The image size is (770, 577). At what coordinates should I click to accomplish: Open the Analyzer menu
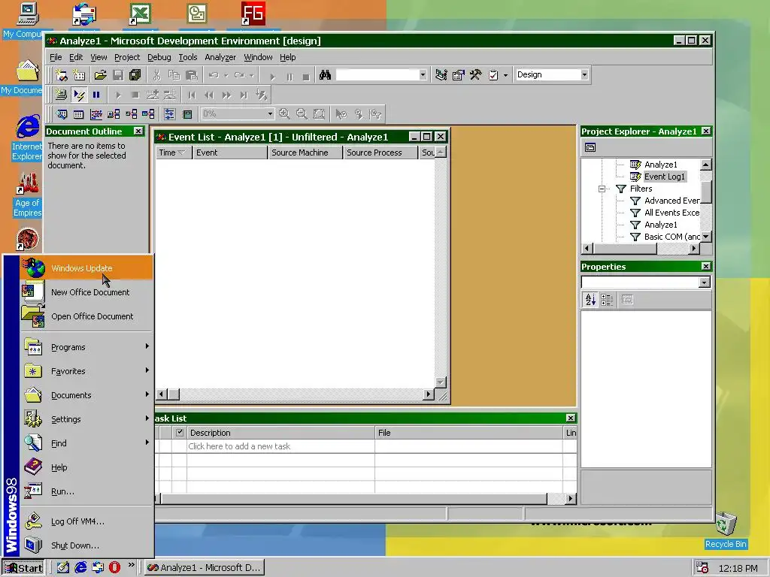(220, 57)
